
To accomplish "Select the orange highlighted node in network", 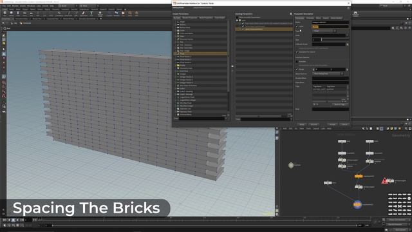I will tap(359, 176).
